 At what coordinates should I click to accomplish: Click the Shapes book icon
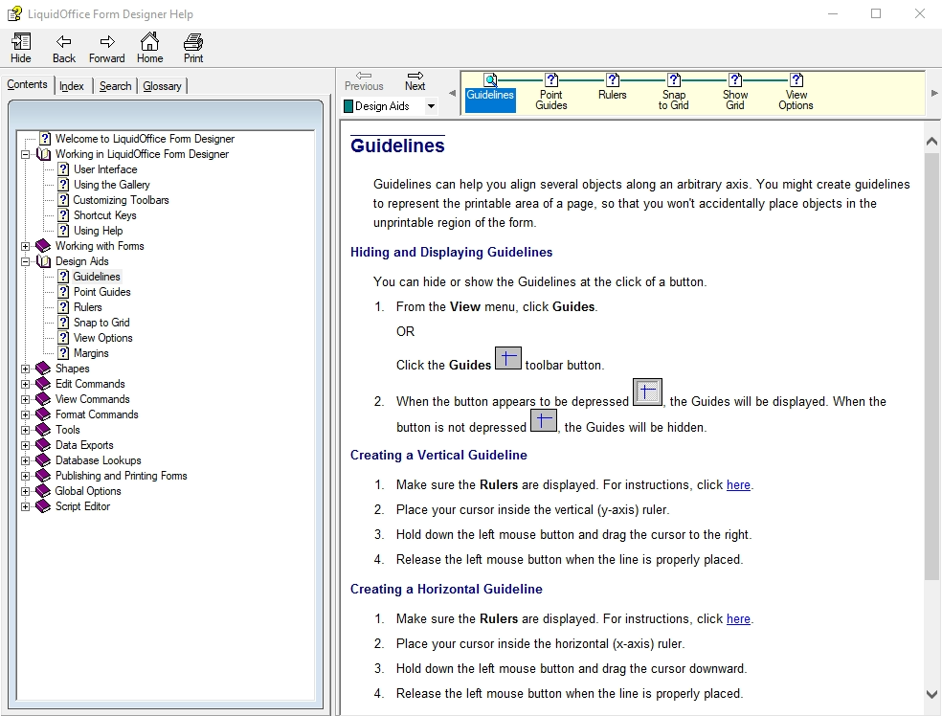(x=43, y=369)
